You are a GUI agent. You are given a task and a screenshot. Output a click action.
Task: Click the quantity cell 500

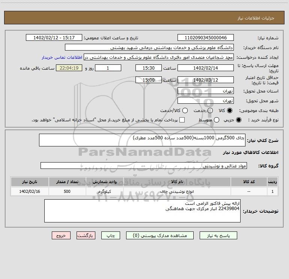(x=67, y=191)
